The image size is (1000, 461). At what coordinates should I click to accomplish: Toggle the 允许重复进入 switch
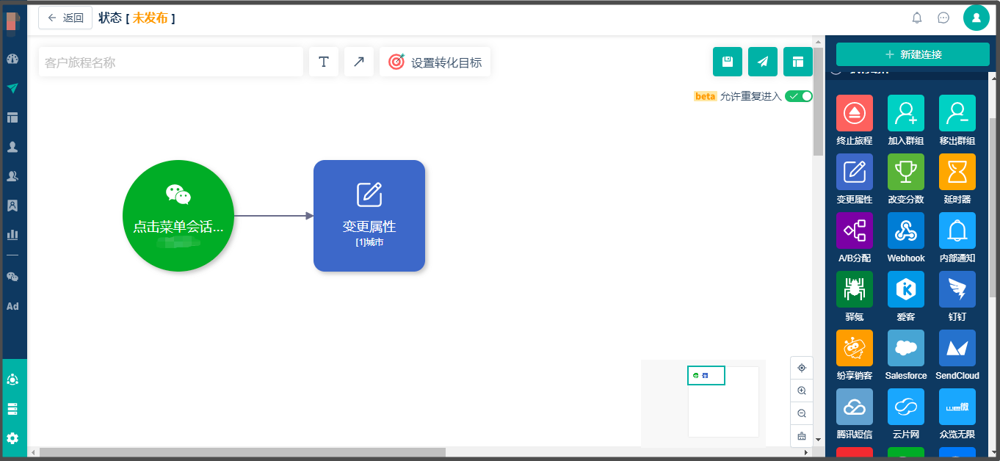[x=799, y=96]
